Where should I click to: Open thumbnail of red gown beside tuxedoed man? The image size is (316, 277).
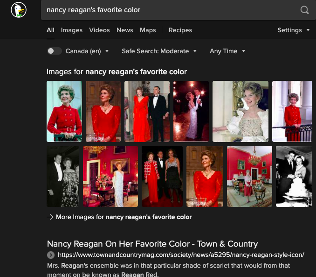point(147,111)
